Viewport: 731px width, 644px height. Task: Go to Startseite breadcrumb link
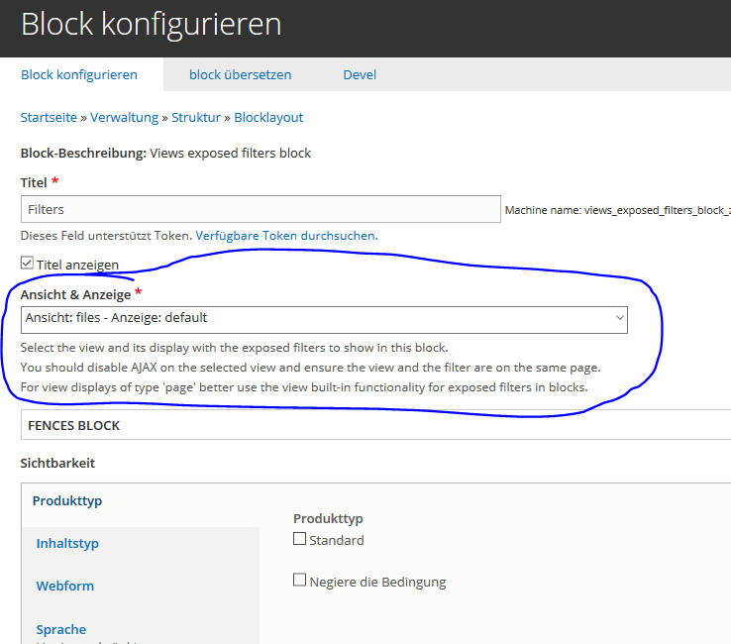(x=49, y=117)
